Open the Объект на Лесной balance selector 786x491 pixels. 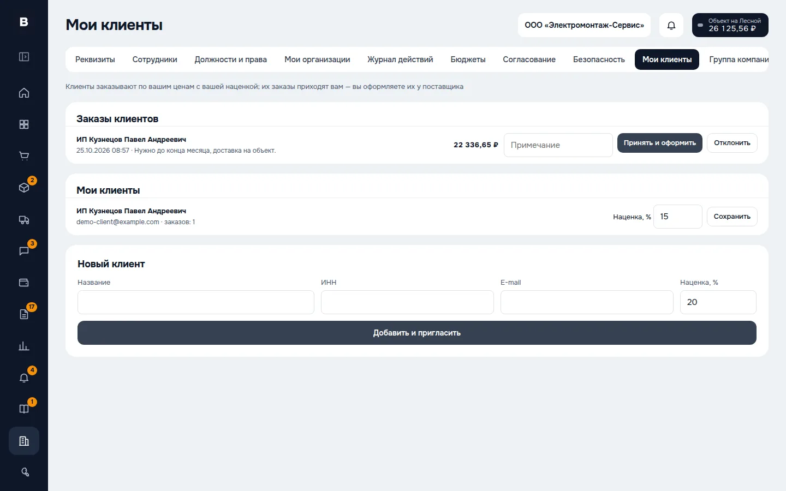click(730, 25)
